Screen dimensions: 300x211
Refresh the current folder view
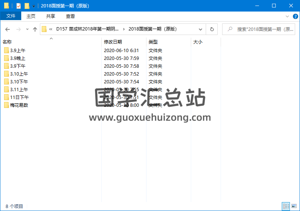(x=212, y=29)
